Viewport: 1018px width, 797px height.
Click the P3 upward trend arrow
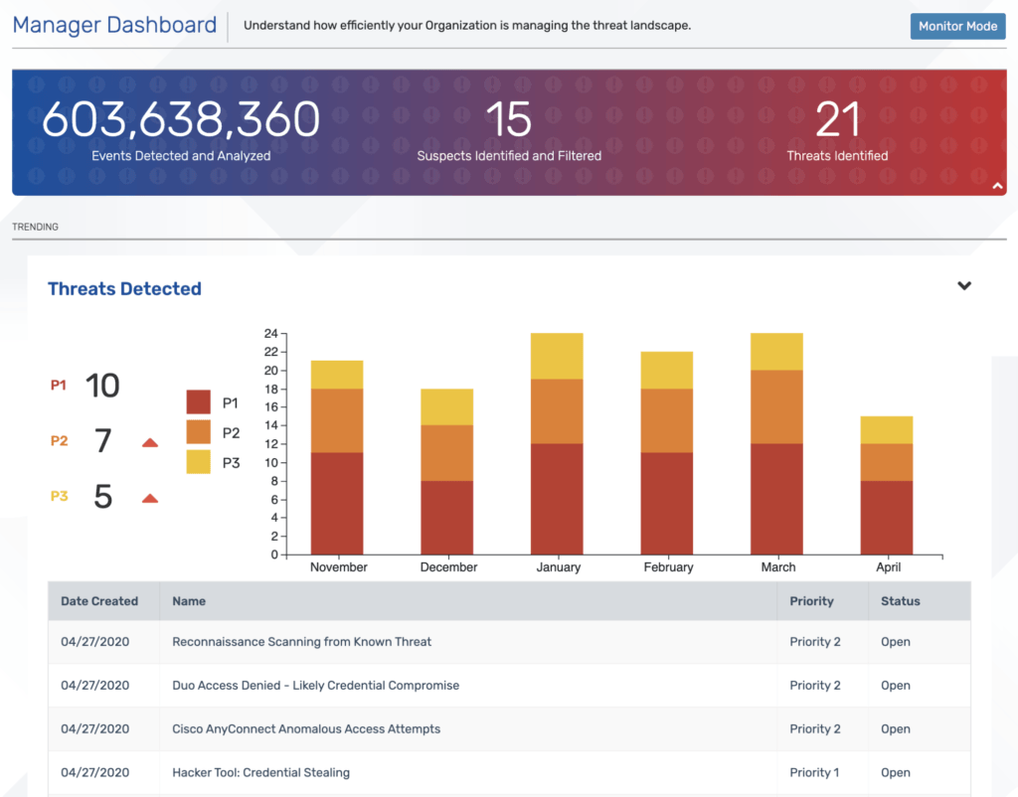(149, 498)
